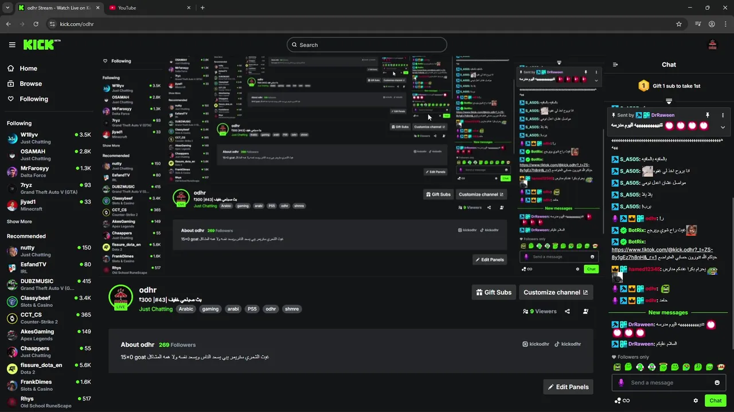
Task: Send the headphones emote
Action: point(640,367)
